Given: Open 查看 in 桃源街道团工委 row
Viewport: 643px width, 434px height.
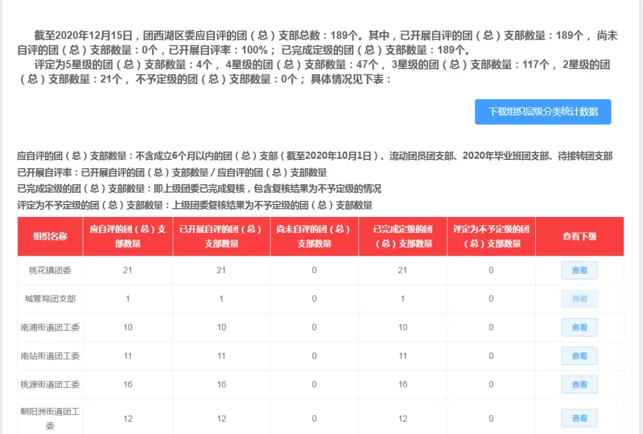Looking at the screenshot, I should click(579, 384).
